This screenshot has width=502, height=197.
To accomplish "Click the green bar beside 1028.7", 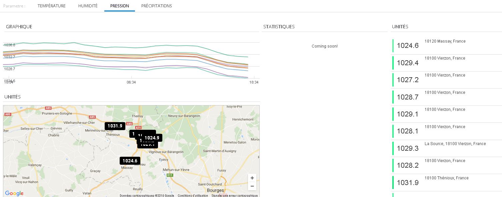I will pos(393,97).
